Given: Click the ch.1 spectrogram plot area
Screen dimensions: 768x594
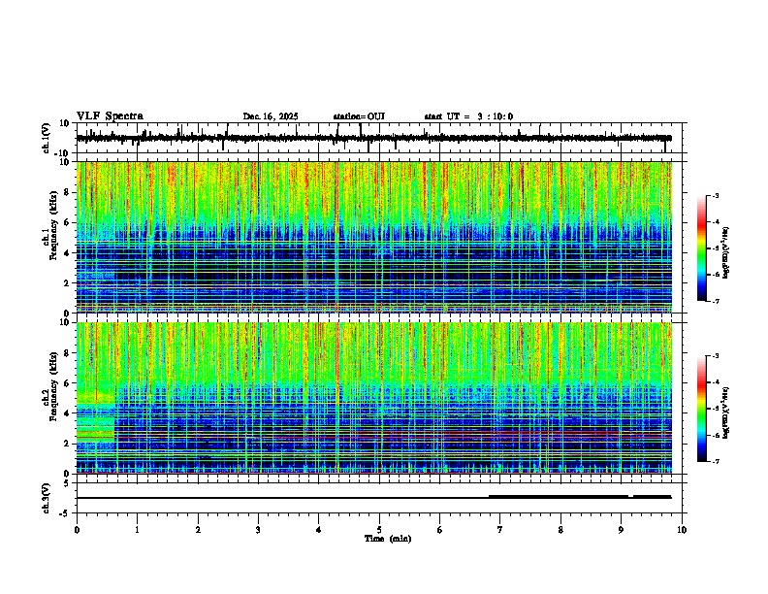Looking at the screenshot, I should [x=373, y=237].
